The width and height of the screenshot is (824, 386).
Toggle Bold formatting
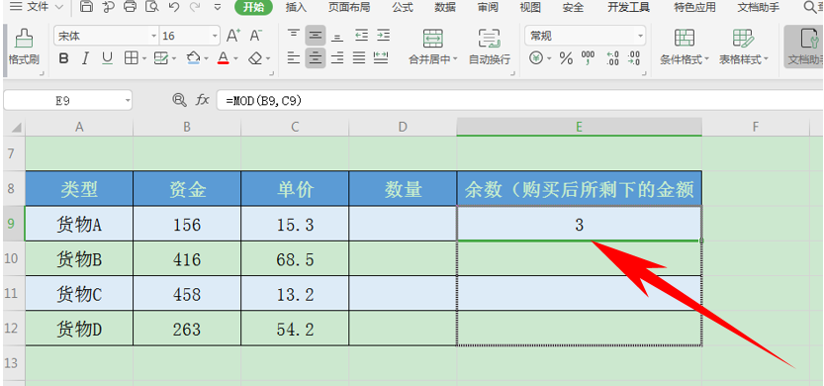click(63, 58)
